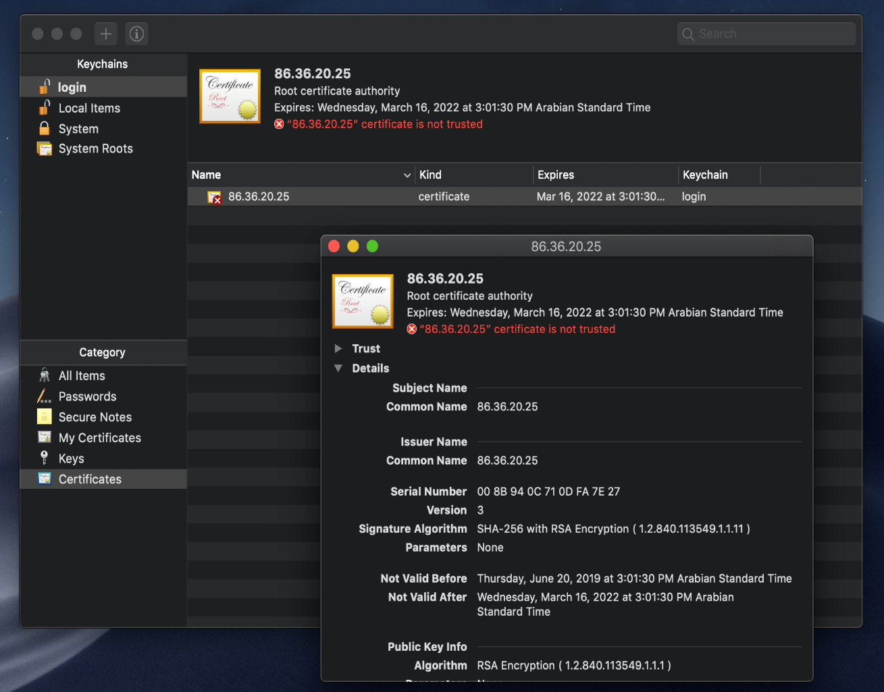Click the pencil icon beside Passwords
Viewport: 884px width, 692px height.
(45, 396)
